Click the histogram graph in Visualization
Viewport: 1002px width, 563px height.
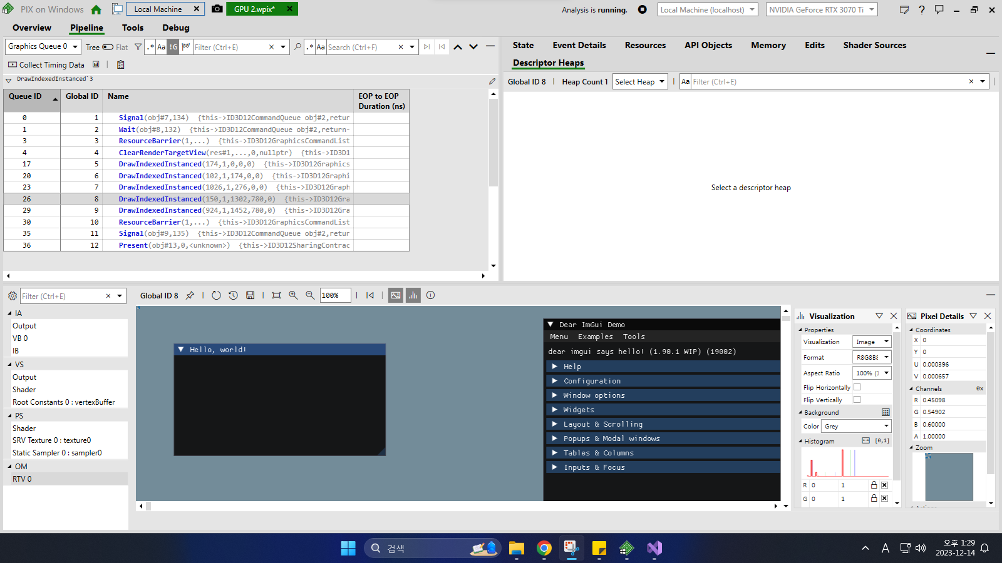[846, 462]
